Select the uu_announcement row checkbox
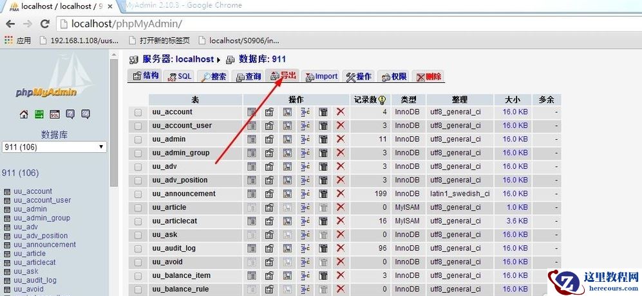This screenshot has width=642, height=296. pos(138,194)
